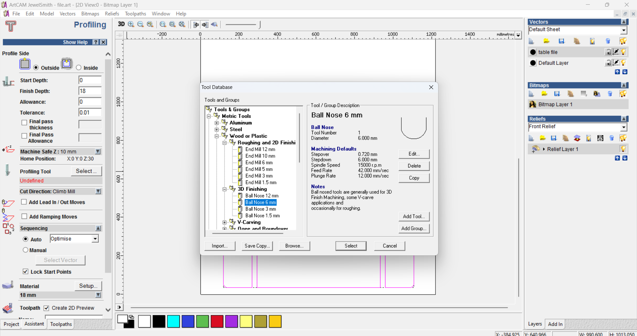The image size is (637, 336).
Task: Switch to the Add In tab
Action: 555,324
